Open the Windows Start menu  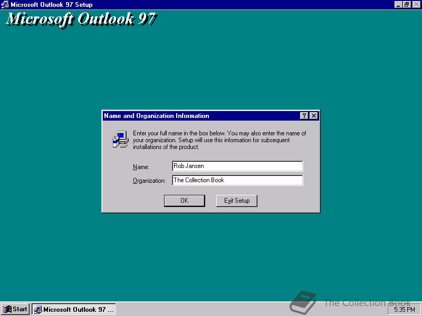pyautogui.click(x=15, y=309)
